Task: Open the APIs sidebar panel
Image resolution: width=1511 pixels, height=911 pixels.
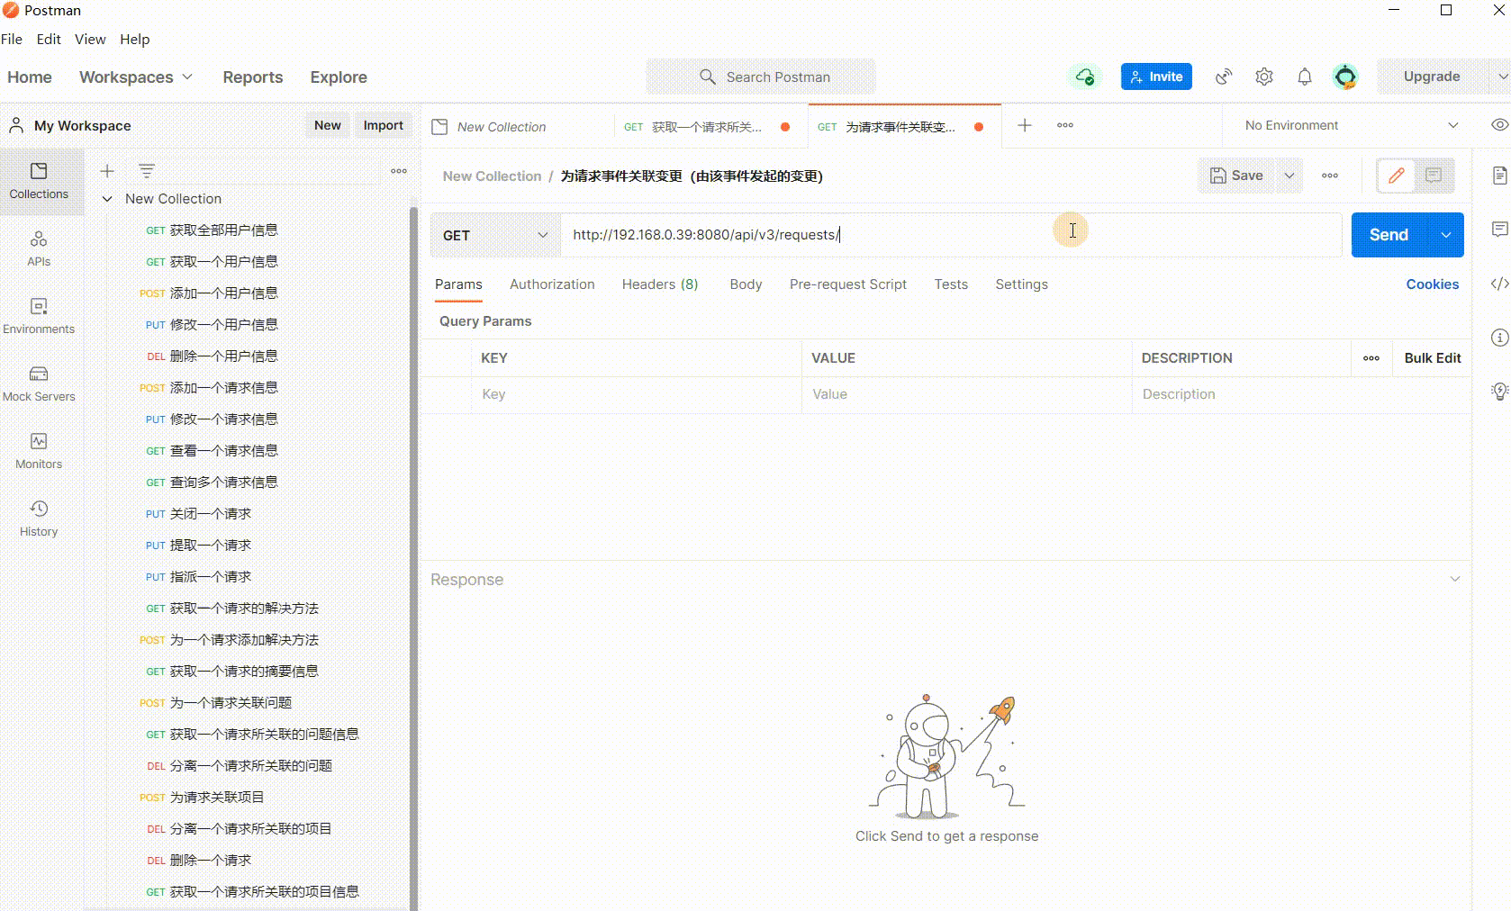Action: point(39,248)
